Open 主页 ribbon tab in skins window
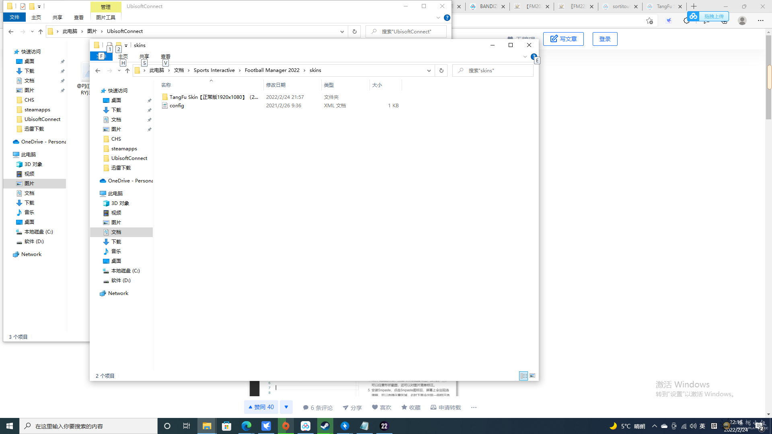 [123, 57]
